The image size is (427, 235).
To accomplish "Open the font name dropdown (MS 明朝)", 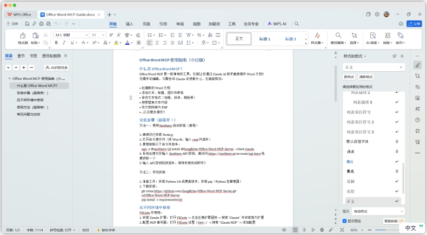I will click(86, 35).
